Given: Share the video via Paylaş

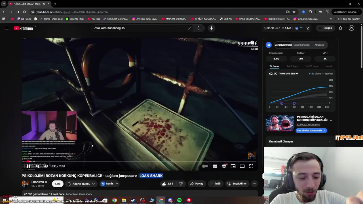Looking at the screenshot, I should [197, 184].
